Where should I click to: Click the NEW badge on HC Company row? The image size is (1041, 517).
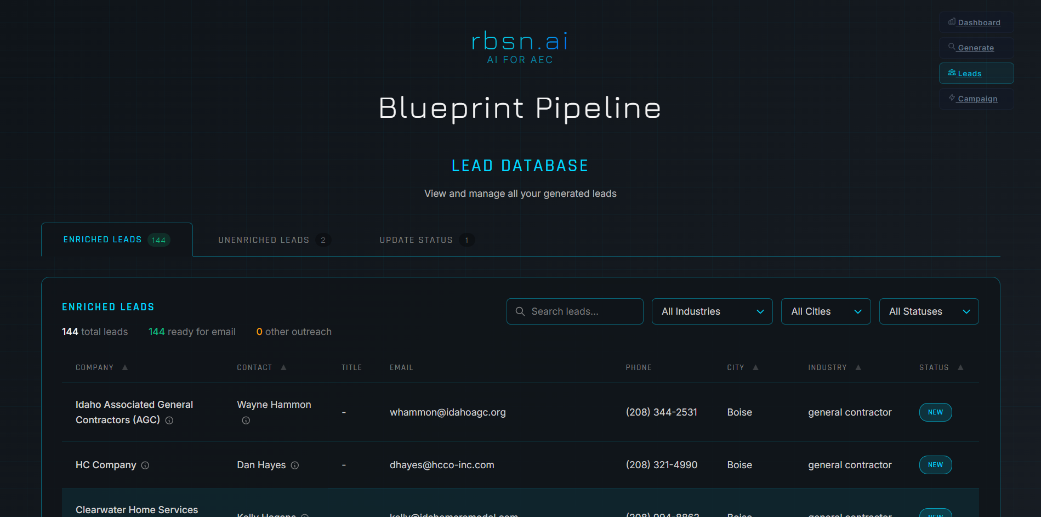click(x=935, y=465)
